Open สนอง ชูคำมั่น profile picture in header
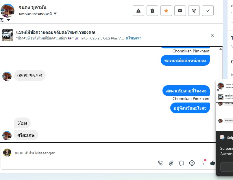 point(8,11)
